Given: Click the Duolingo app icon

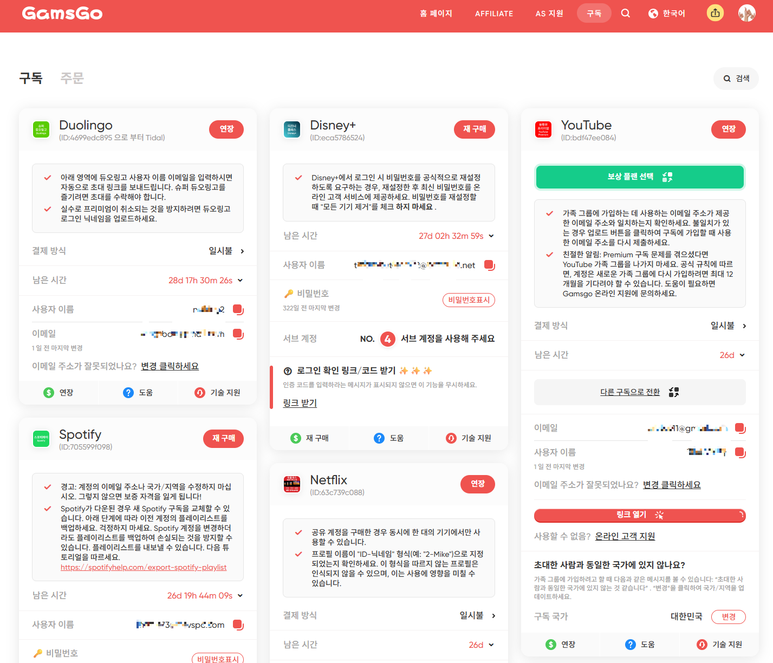Looking at the screenshot, I should click(41, 129).
